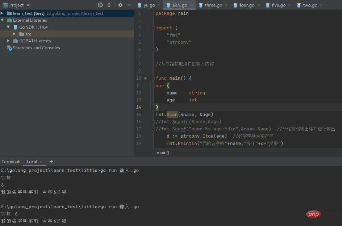This screenshot has width=342, height=226.
Task: Close the Local terminal tab
Action: [41, 162]
